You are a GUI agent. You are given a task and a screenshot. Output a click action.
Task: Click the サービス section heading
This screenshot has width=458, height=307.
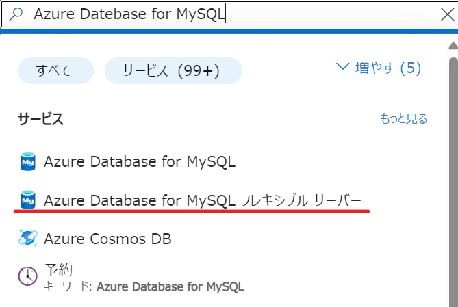40,119
